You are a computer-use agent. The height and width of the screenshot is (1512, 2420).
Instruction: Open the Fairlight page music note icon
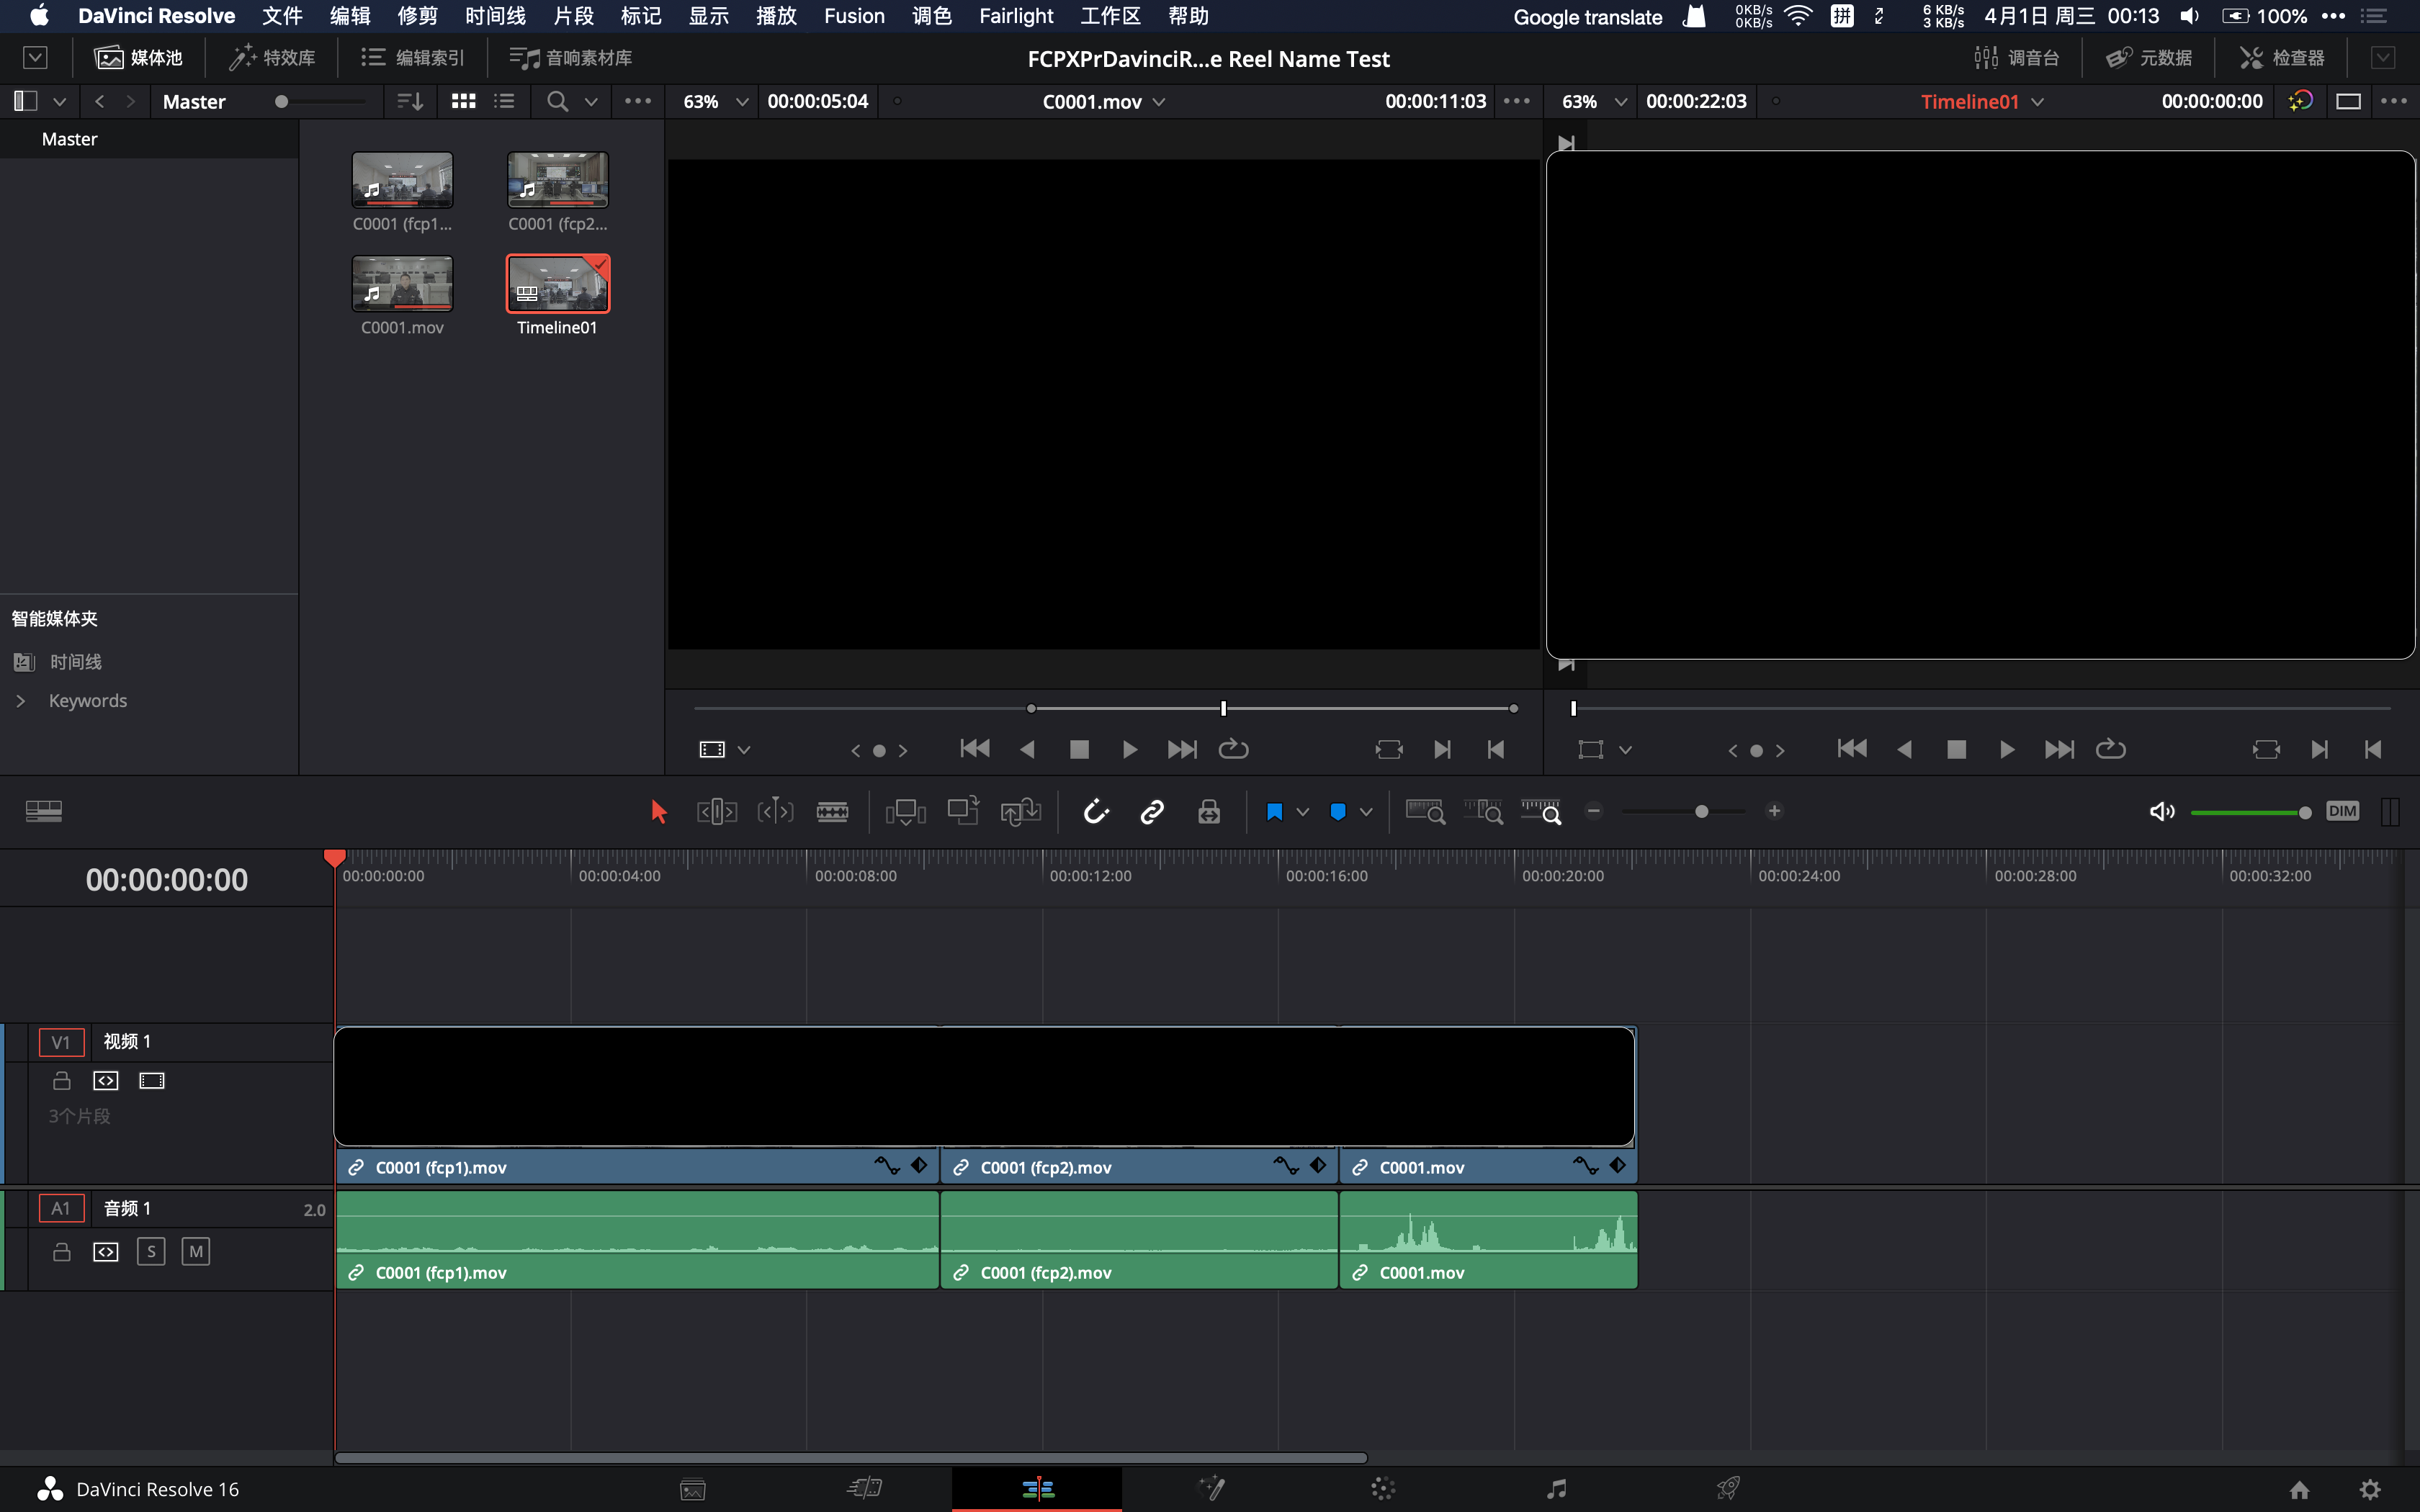tap(1556, 1489)
